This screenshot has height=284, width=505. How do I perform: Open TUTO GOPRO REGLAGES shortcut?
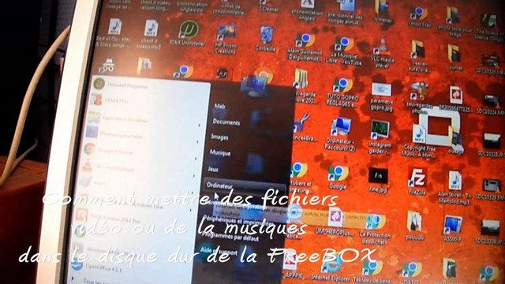click(x=342, y=92)
